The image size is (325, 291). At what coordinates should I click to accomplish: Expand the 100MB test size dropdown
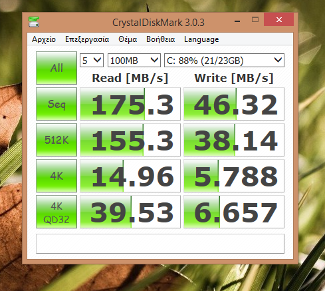[x=134, y=61]
